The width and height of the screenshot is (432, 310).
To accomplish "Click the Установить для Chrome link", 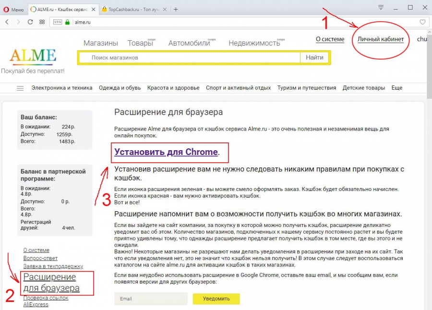I will pyautogui.click(x=166, y=152).
